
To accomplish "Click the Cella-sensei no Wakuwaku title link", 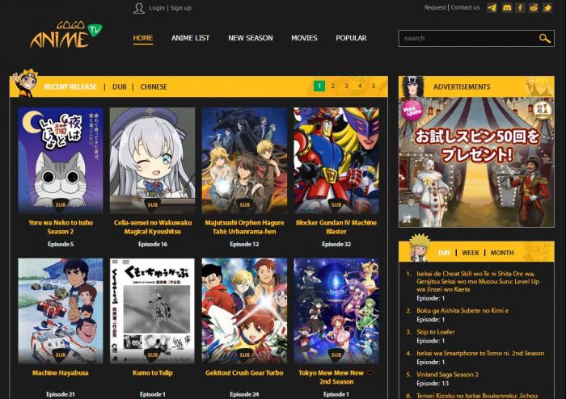I will coord(152,227).
